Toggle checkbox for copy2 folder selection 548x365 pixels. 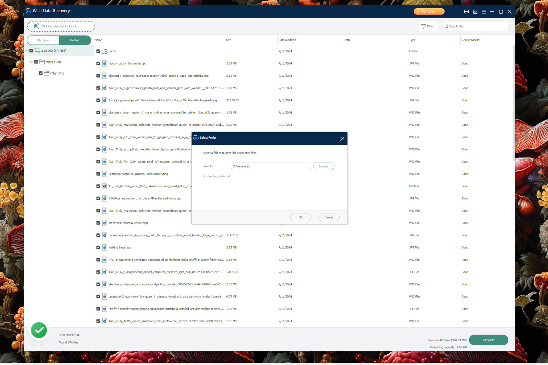click(40, 73)
